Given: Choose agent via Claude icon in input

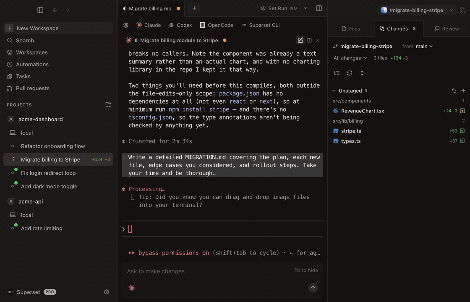Looking at the screenshot, I should coord(132,288).
